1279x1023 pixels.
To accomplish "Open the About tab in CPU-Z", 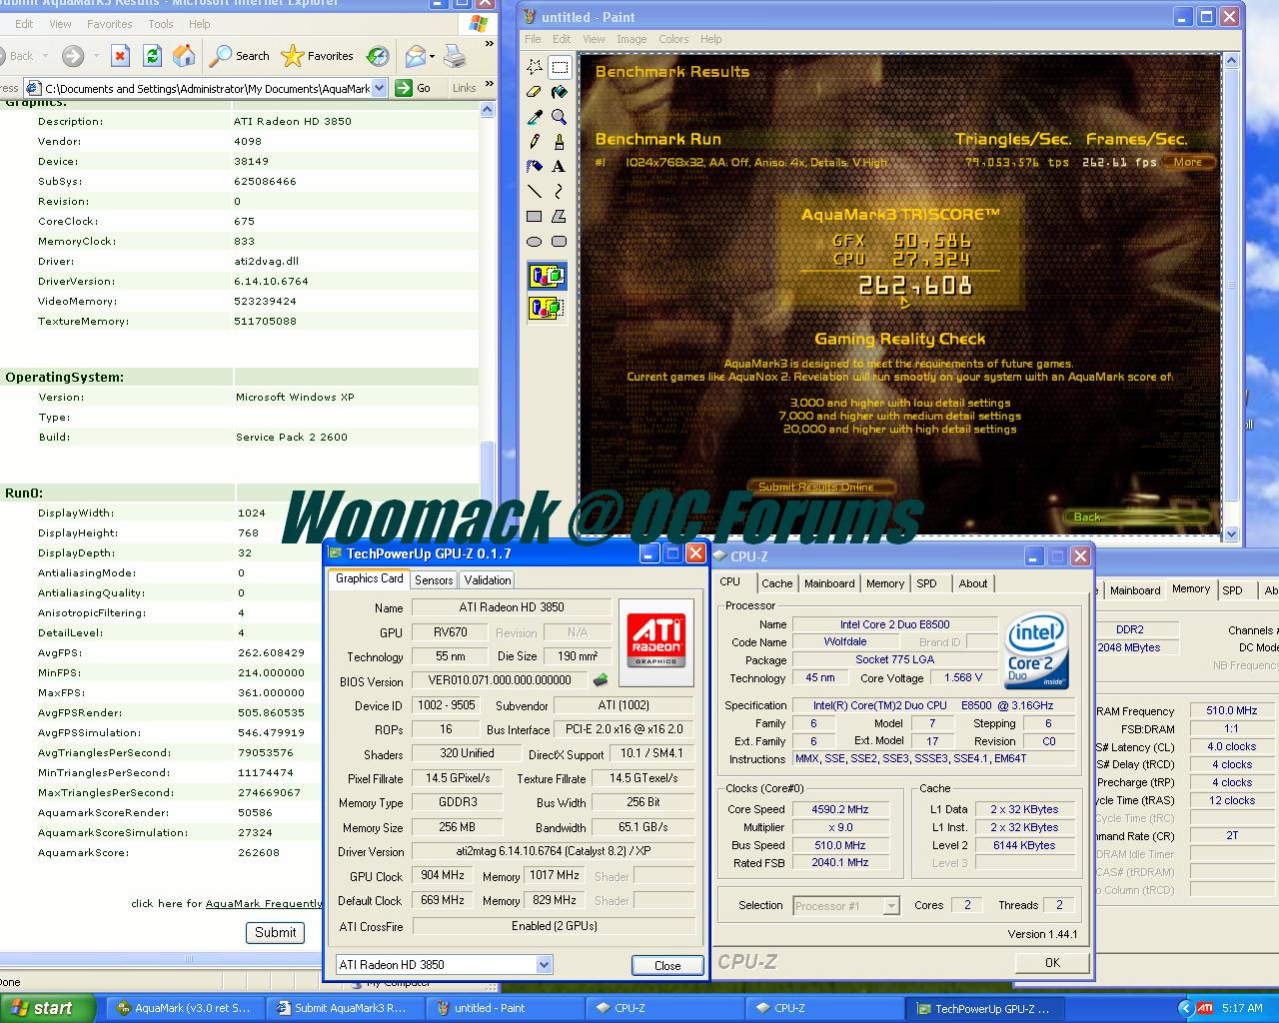I will click(973, 583).
